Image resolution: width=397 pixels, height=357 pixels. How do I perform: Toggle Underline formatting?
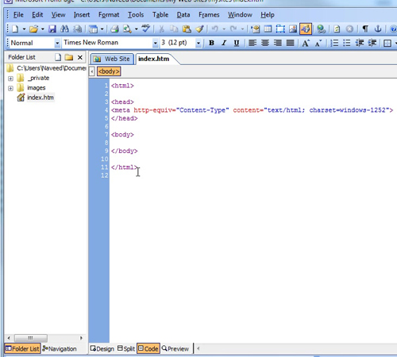click(x=237, y=43)
